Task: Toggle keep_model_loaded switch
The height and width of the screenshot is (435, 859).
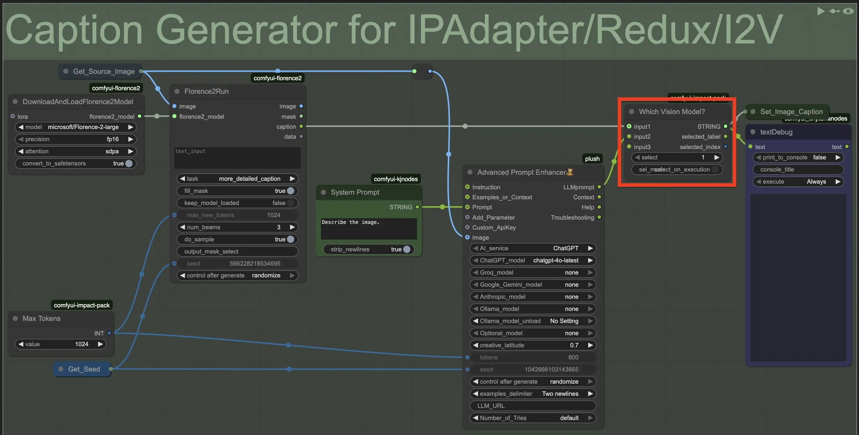Action: [x=290, y=203]
